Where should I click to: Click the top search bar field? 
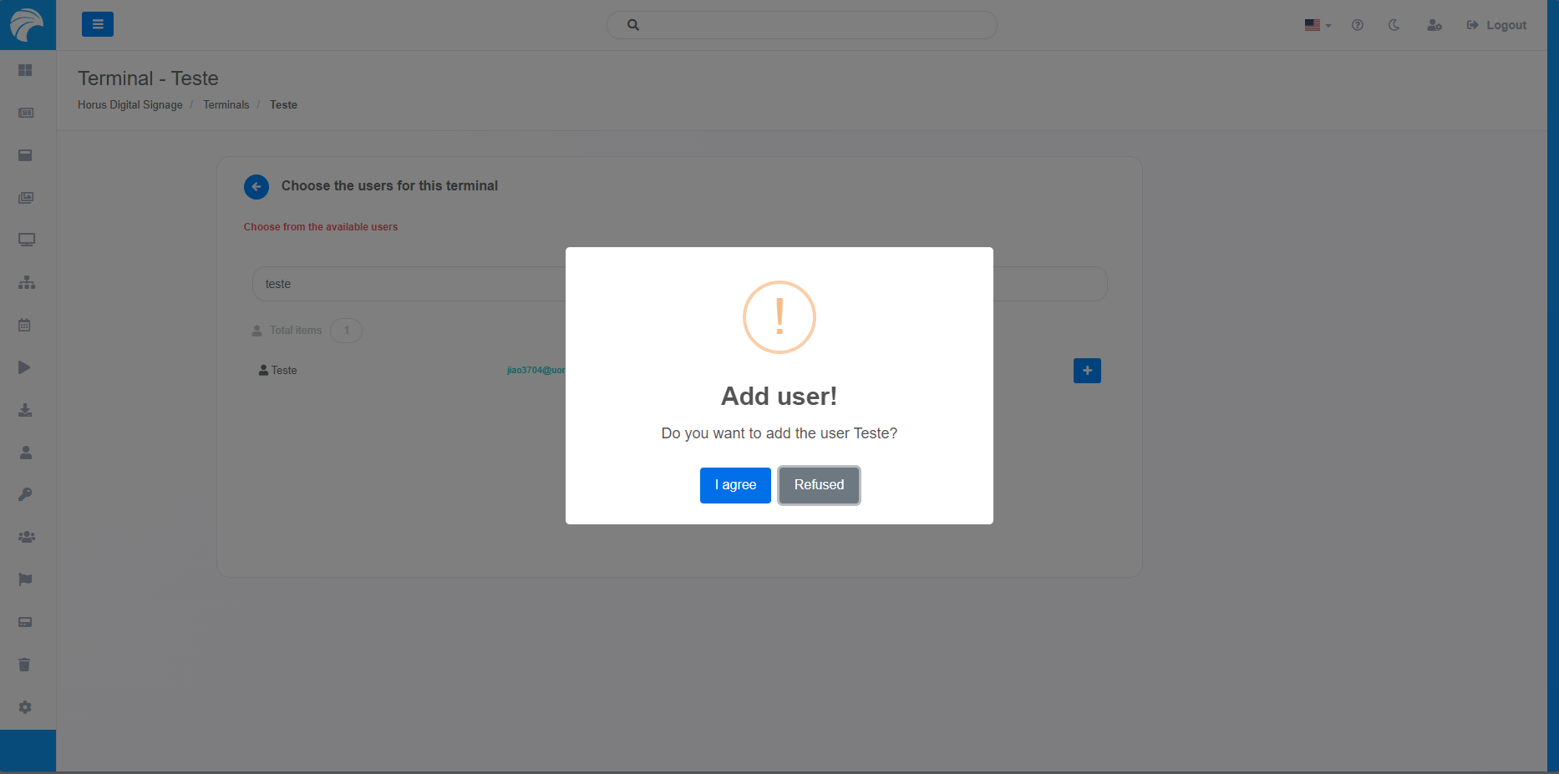(x=802, y=25)
